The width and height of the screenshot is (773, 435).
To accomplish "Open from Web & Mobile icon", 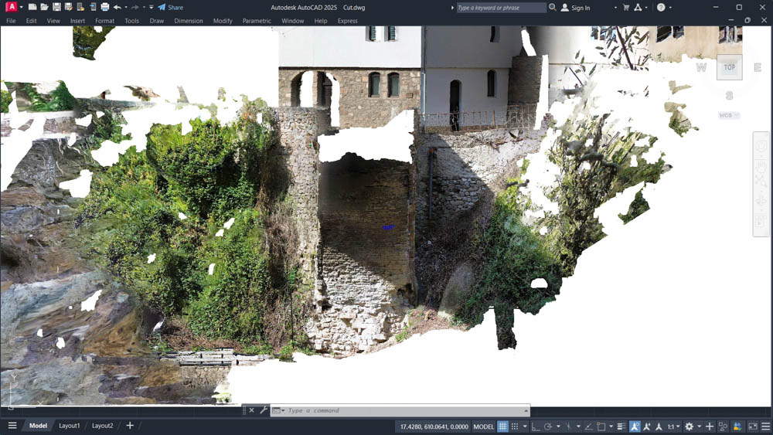I will [x=80, y=7].
